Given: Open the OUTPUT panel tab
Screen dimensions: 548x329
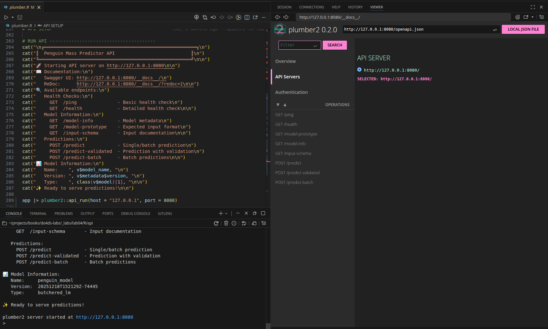Looking at the screenshot, I should [x=87, y=214].
